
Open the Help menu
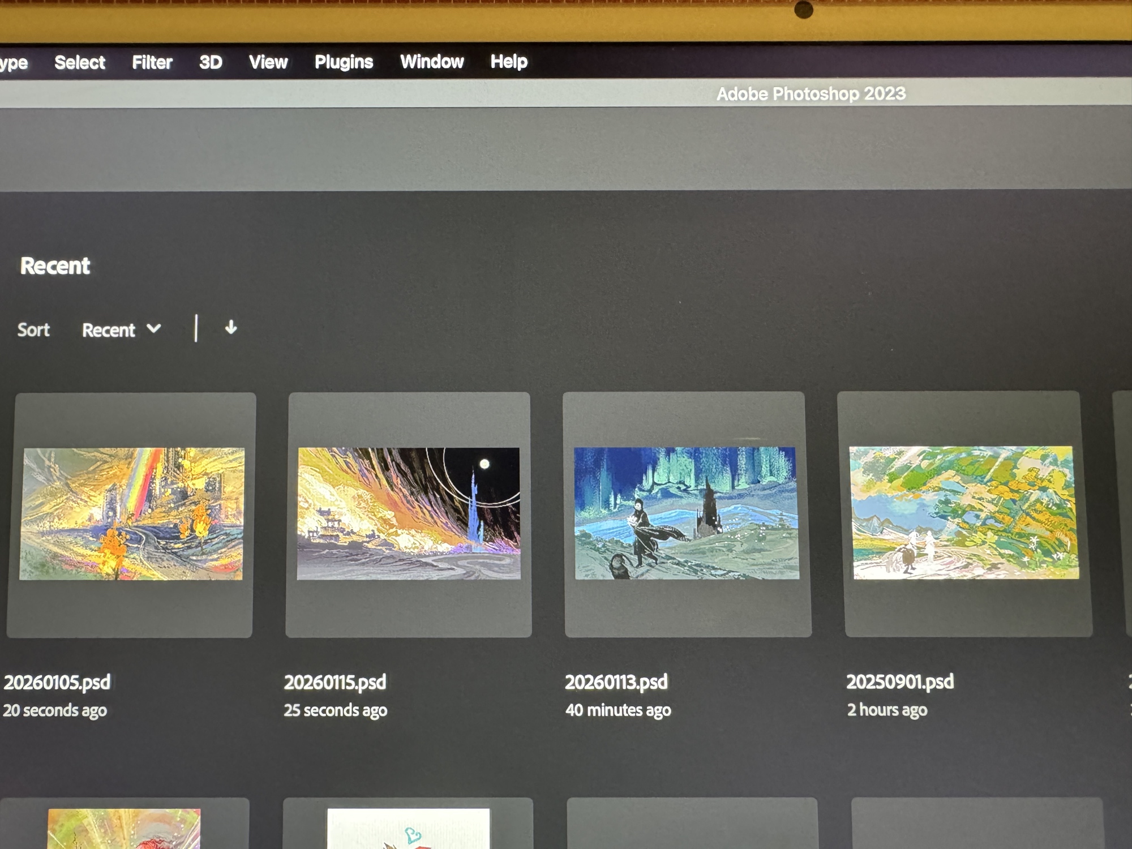509,61
